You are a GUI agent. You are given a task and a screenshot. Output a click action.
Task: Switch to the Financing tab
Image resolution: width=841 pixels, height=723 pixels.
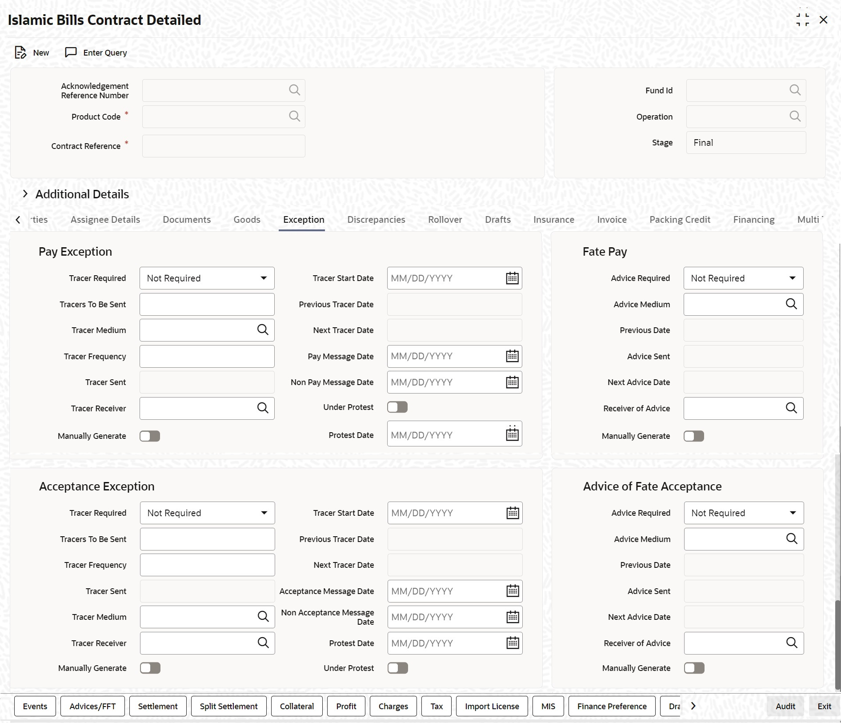point(754,220)
